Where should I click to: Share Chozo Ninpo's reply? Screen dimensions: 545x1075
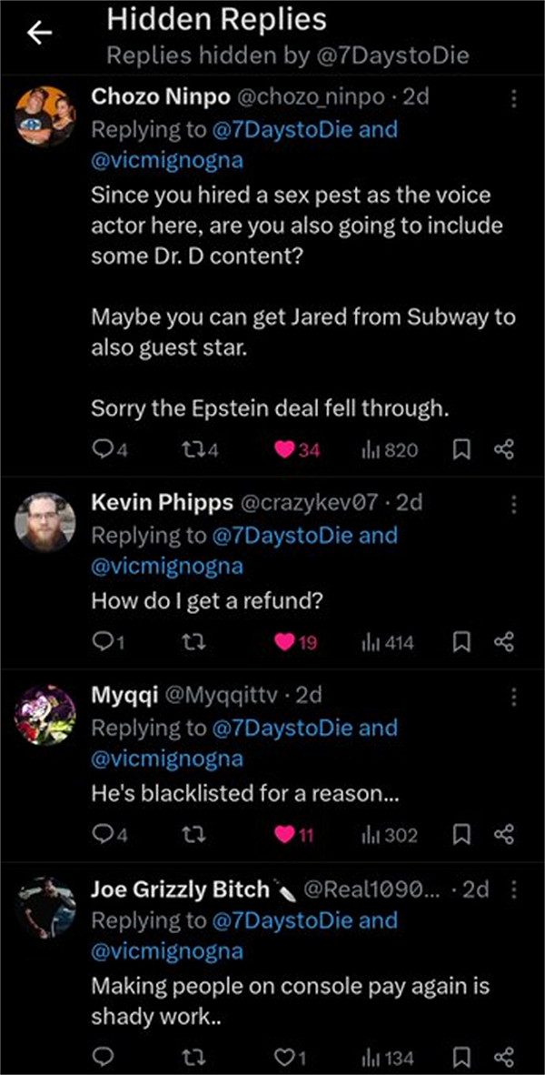(504, 450)
